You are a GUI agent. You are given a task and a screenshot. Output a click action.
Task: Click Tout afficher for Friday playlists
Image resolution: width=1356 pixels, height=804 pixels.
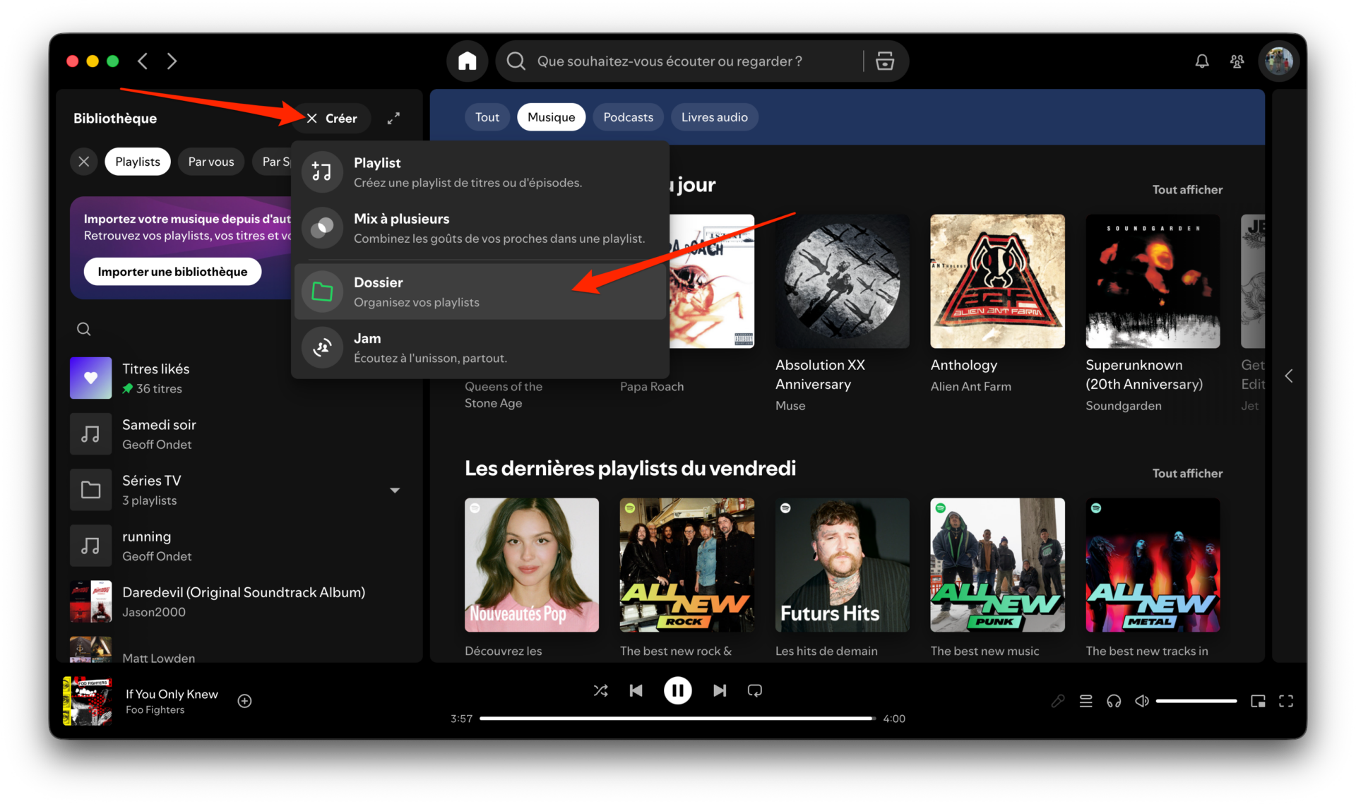(1187, 473)
